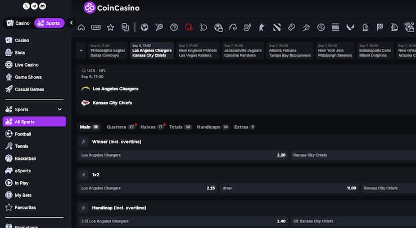Select the tennis racket sport icon
The width and height of the screenshot is (416, 228).
(159, 28)
